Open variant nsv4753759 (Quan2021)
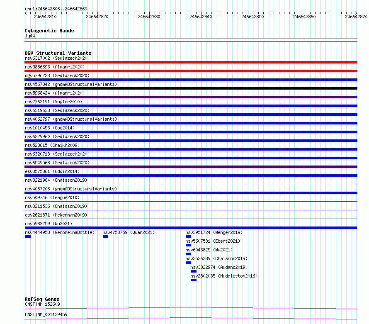 [129, 232]
